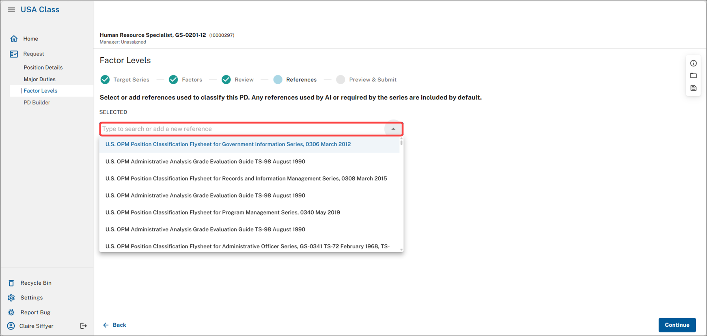Screen dimensions: 707x336
Task: Click the Settings gear icon
Action: click(11, 298)
